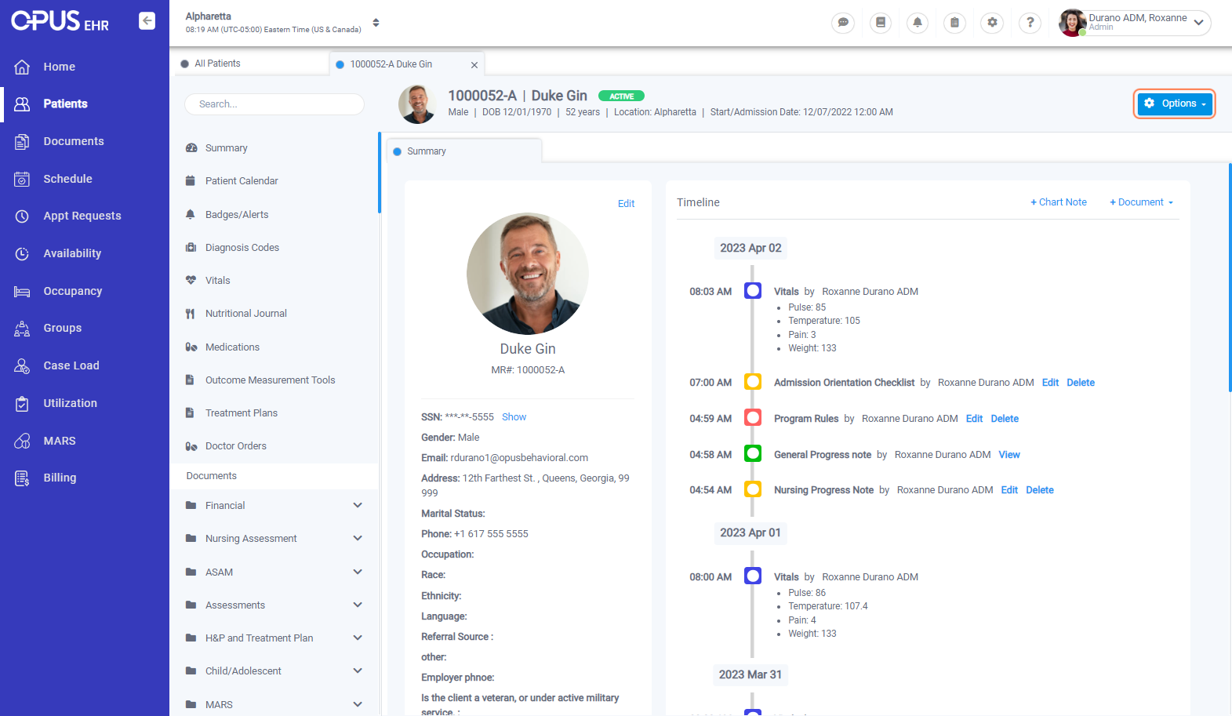The height and width of the screenshot is (716, 1232).
Task: Click the Availability icon in sidebar
Action: (x=22, y=253)
